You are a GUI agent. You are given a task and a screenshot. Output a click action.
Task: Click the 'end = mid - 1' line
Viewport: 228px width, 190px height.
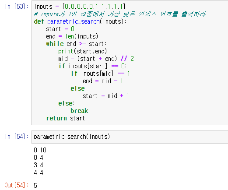click(103, 81)
